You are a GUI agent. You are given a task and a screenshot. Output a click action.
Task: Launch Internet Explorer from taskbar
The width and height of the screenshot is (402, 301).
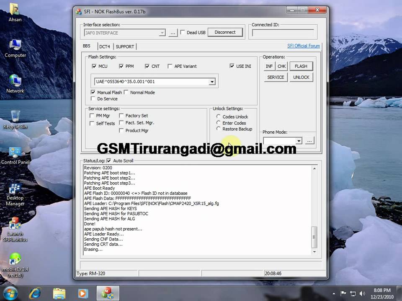click(x=35, y=293)
